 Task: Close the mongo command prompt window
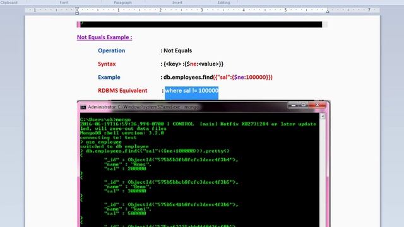(318, 105)
